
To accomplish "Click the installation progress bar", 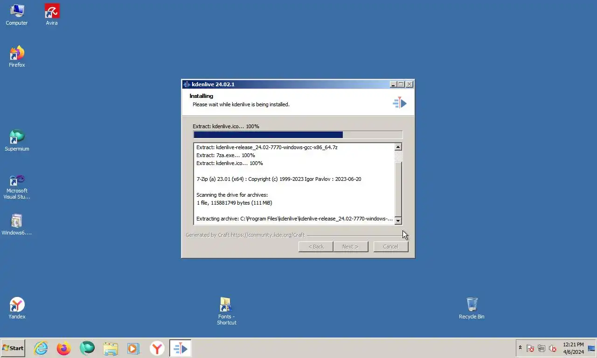I will click(x=298, y=135).
